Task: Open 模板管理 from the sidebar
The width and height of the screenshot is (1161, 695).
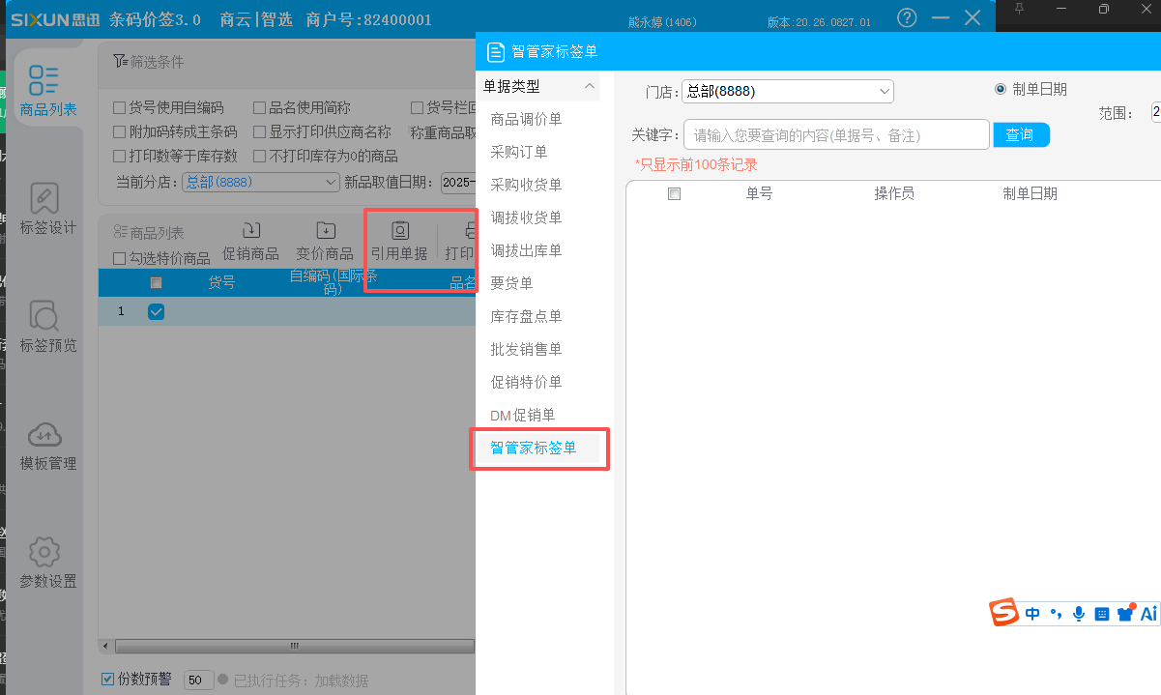Action: (x=47, y=445)
